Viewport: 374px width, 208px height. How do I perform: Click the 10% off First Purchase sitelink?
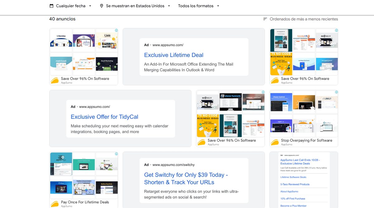coord(293,198)
